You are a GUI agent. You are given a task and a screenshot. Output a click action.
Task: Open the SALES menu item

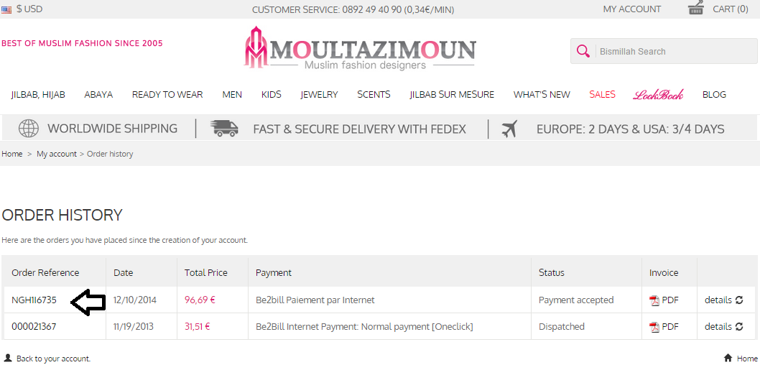[603, 95]
